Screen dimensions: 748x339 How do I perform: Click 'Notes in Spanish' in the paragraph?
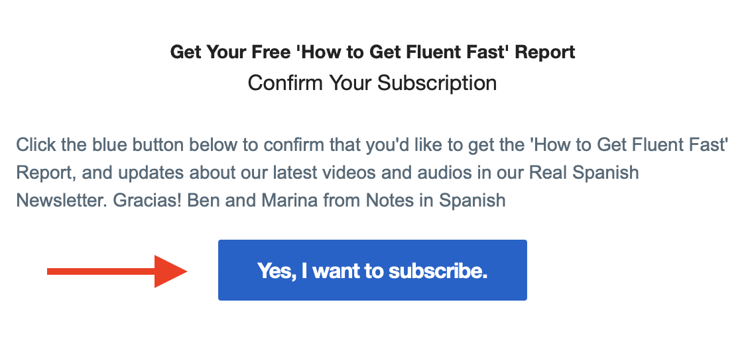436,201
